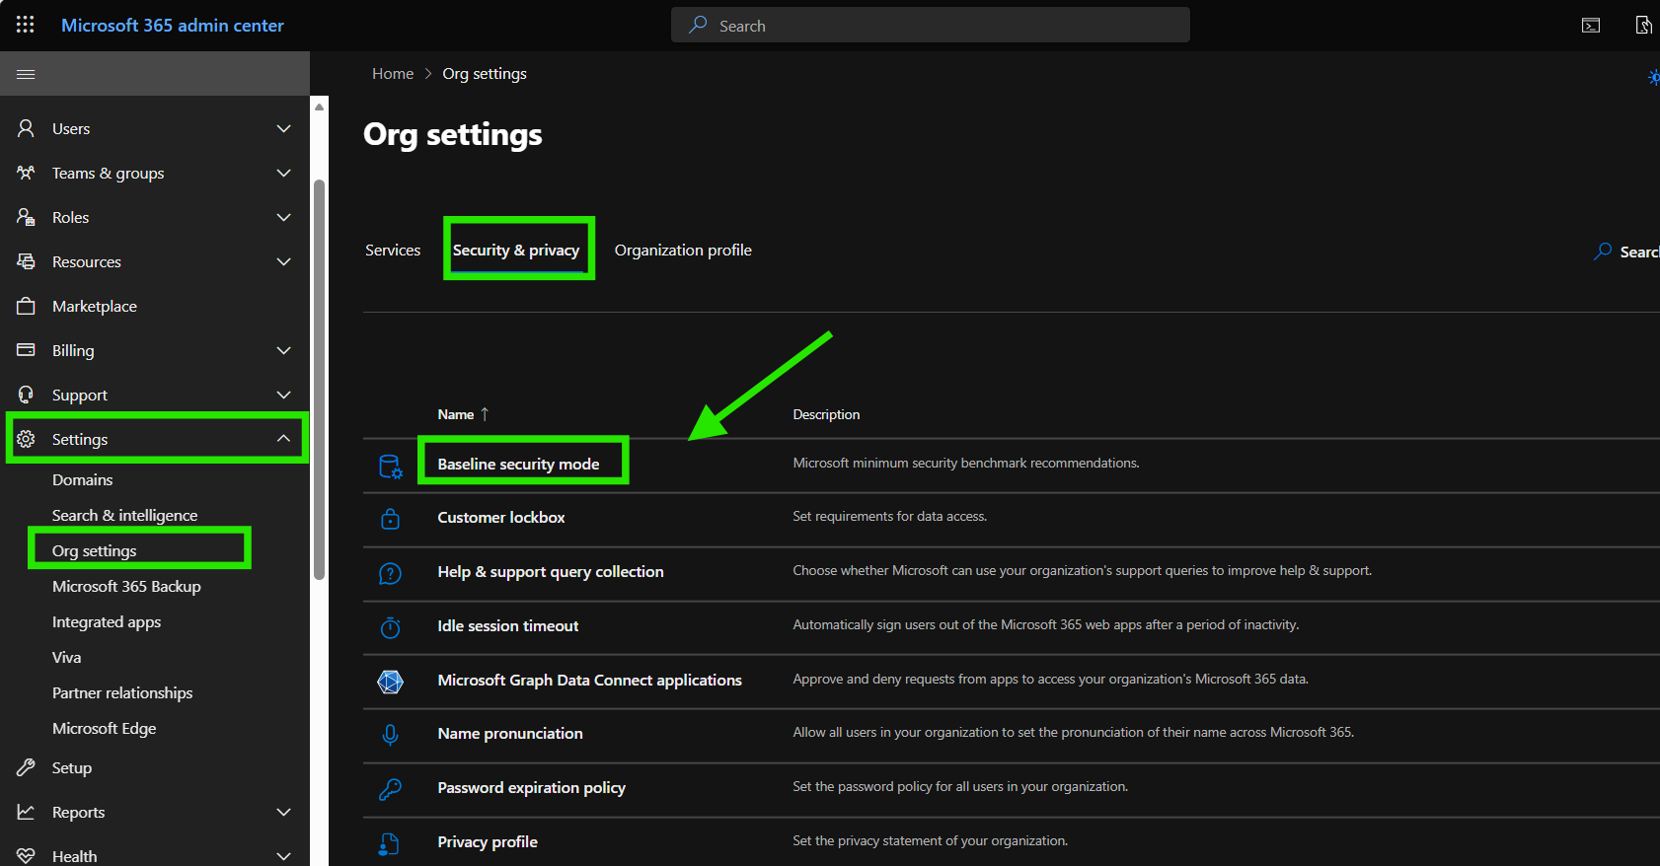Click the Baseline security mode database icon
The height and width of the screenshot is (866, 1660).
[x=391, y=467]
